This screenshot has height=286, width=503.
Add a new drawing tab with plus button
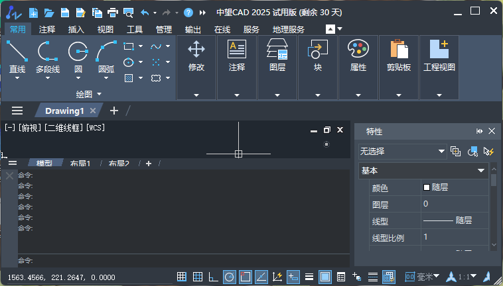coord(113,111)
